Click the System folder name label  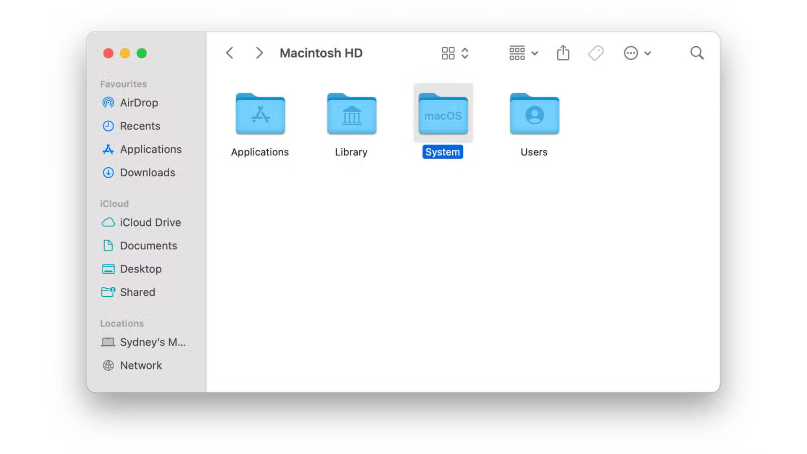point(443,152)
